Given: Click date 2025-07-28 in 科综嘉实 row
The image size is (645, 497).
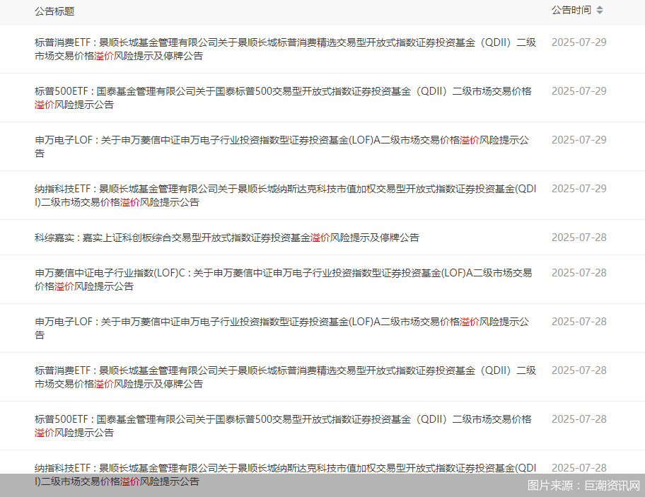Looking at the screenshot, I should 579,238.
